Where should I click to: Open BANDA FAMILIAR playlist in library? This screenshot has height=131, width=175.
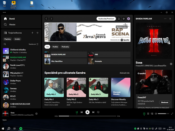(x=21, y=59)
